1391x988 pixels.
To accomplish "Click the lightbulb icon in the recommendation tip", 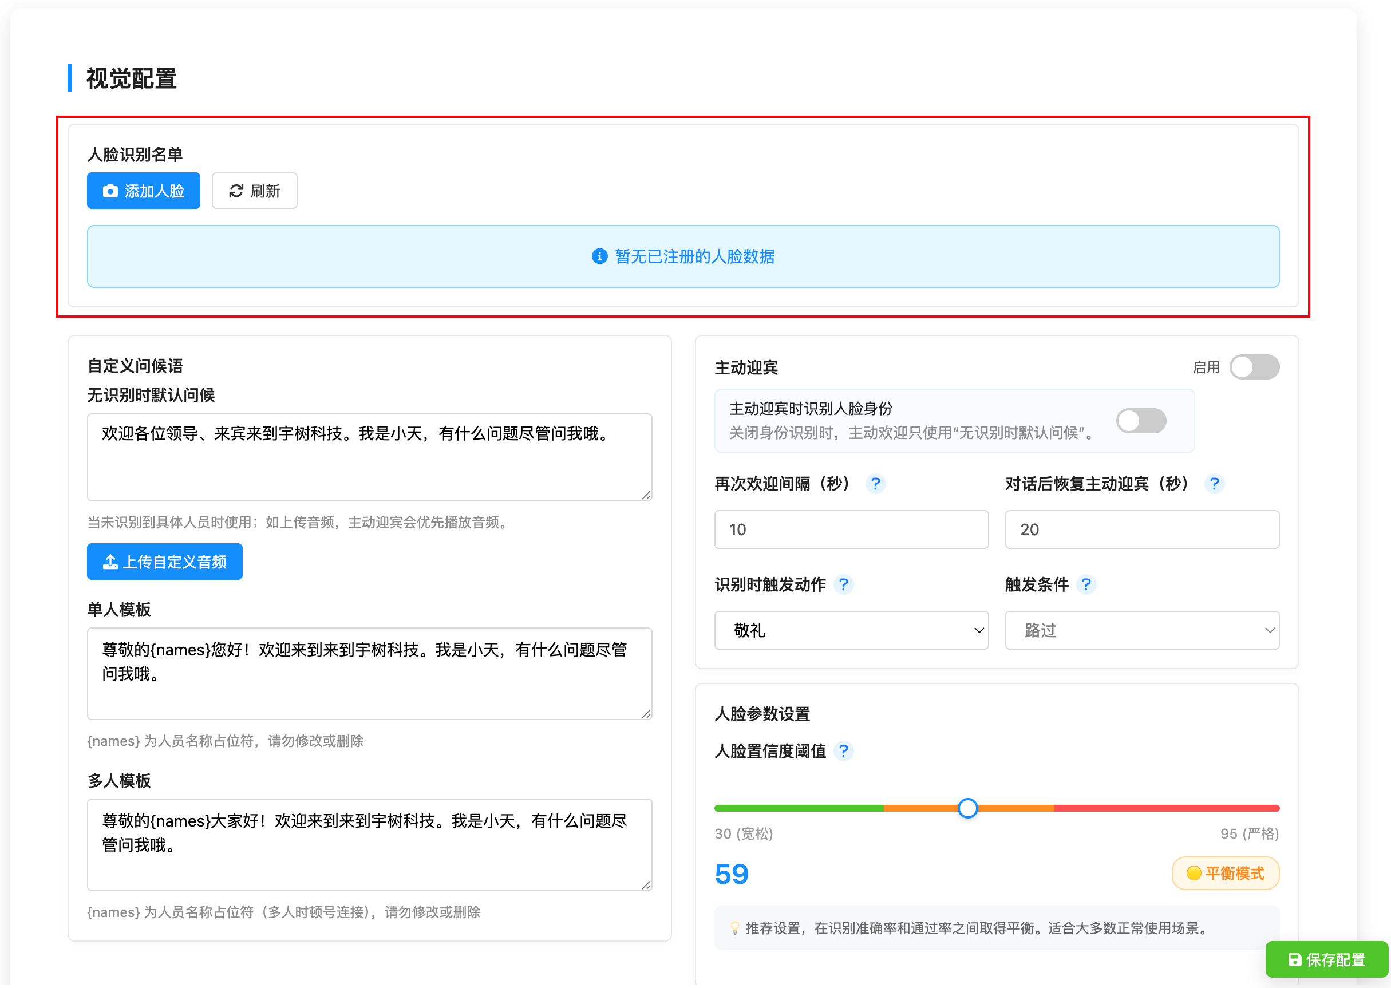I will 735,928.
